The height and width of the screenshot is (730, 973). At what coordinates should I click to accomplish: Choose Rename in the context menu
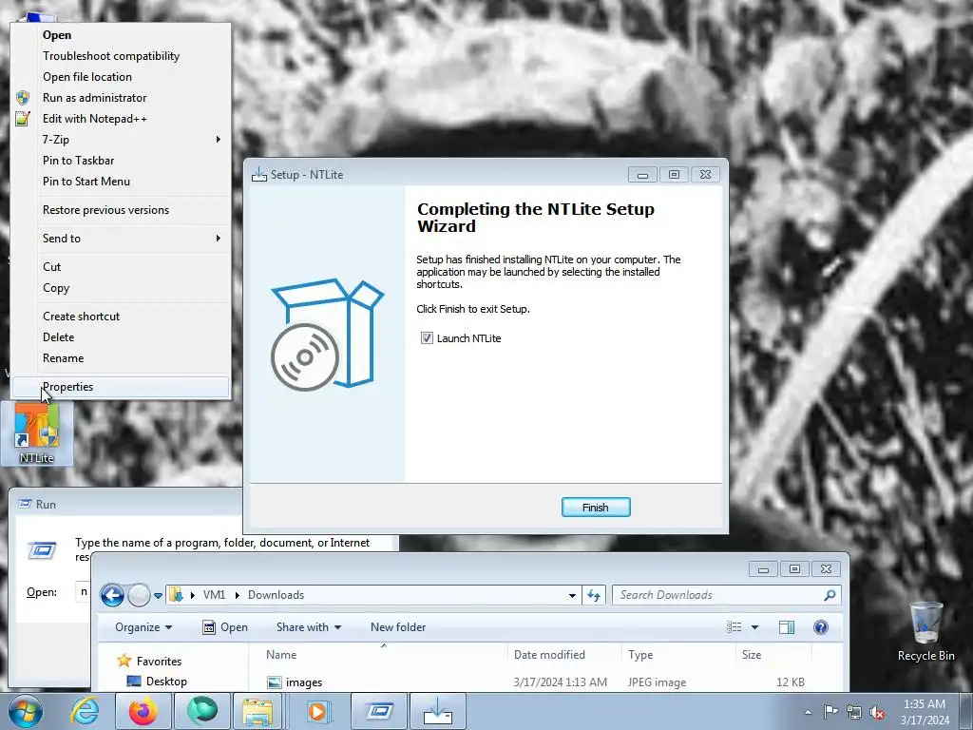(x=121, y=358)
